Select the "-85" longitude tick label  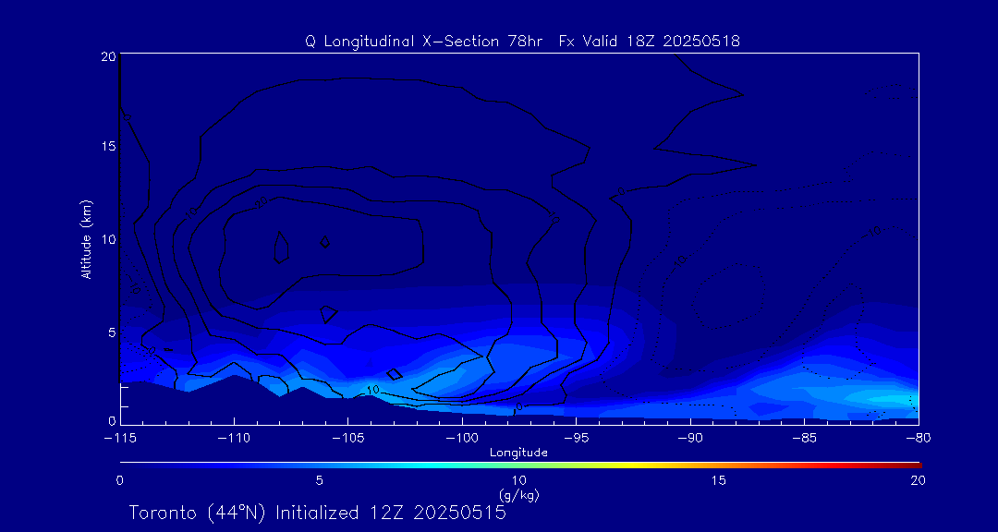click(805, 439)
